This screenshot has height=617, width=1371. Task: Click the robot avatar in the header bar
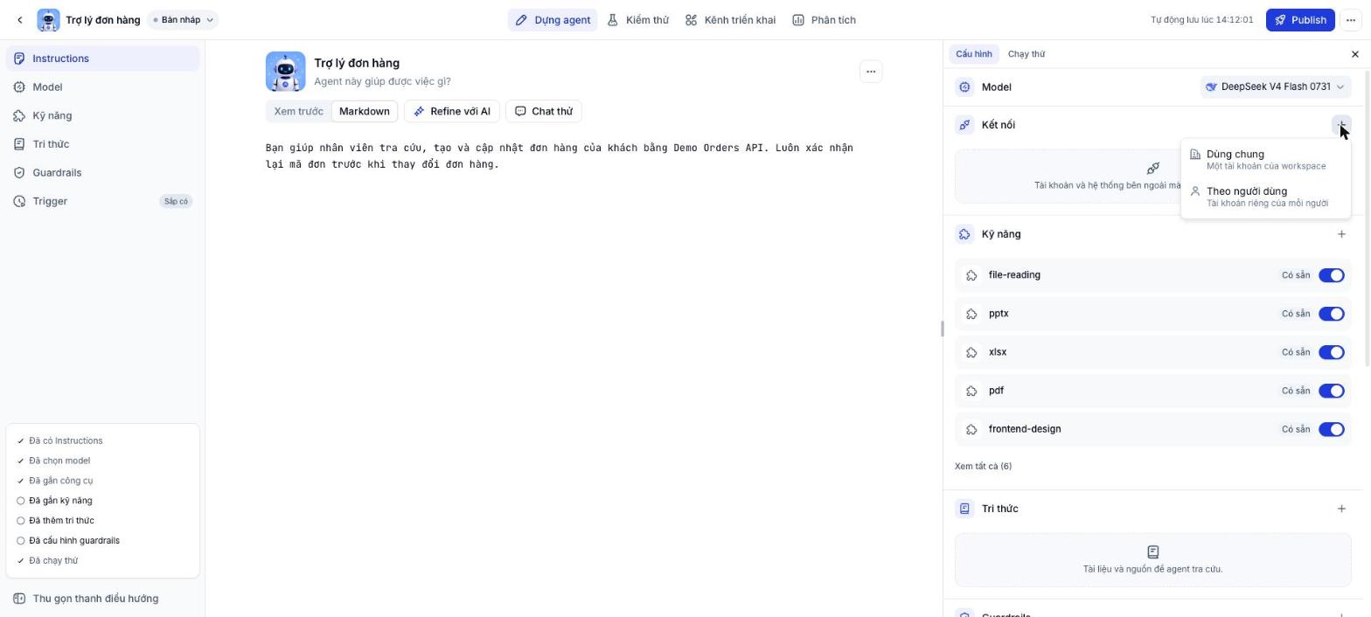point(48,20)
